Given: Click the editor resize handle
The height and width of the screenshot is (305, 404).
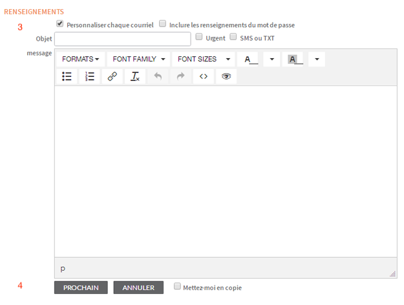Looking at the screenshot, I should pos(392,274).
